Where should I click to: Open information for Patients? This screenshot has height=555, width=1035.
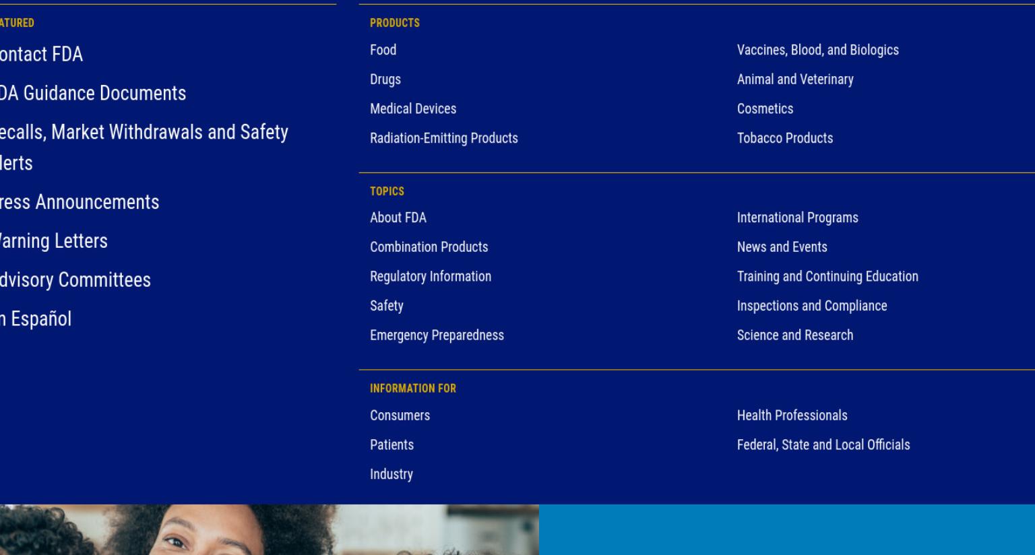pyautogui.click(x=391, y=445)
